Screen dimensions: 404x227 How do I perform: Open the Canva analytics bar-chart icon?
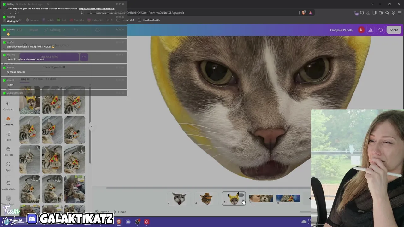click(x=371, y=30)
